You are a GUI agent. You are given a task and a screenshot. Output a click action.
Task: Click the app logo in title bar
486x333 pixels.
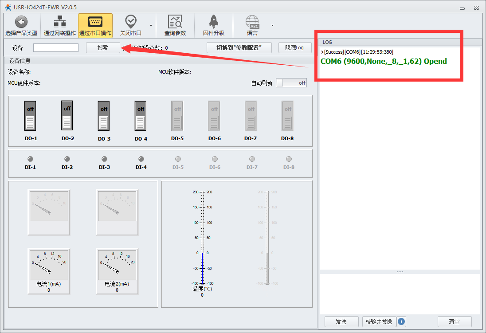point(8,7)
